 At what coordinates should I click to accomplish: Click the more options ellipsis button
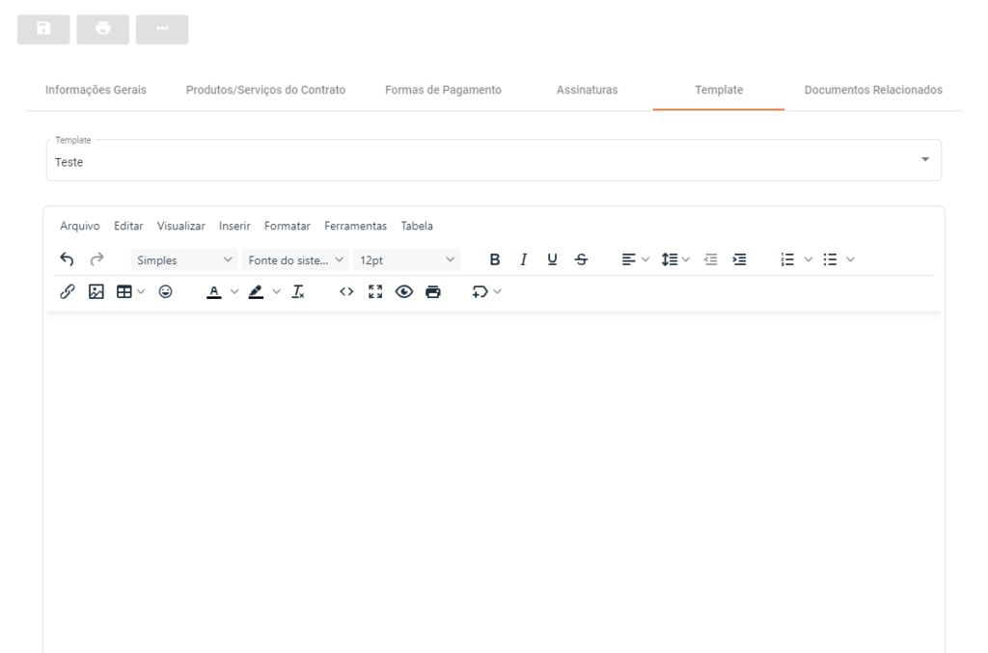tap(161, 29)
